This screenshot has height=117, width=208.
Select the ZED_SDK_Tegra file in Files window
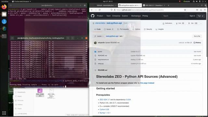click(x=51, y=94)
